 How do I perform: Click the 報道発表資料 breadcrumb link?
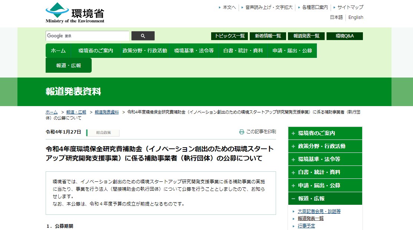pos(106,112)
